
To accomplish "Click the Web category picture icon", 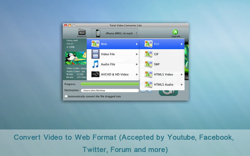I will pos(95,44).
